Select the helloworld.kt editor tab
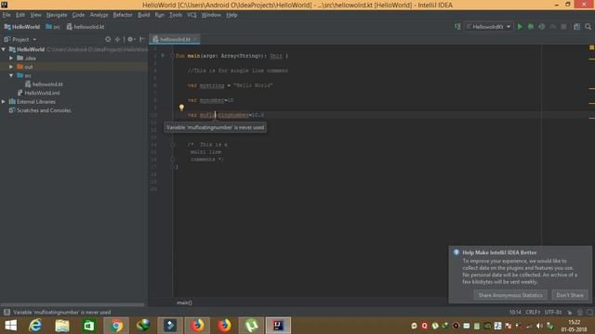The width and height of the screenshot is (595, 334). coord(175,39)
